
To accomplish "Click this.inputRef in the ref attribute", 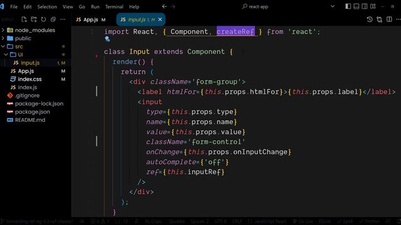I will point(194,172).
